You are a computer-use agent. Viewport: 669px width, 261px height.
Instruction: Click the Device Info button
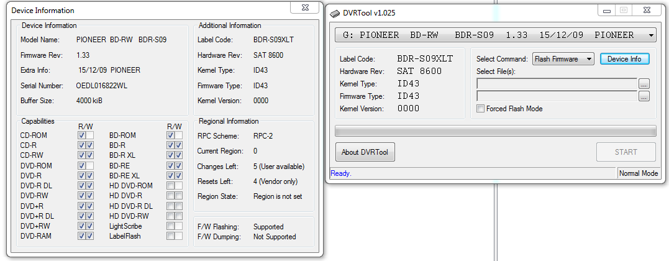tap(624, 59)
